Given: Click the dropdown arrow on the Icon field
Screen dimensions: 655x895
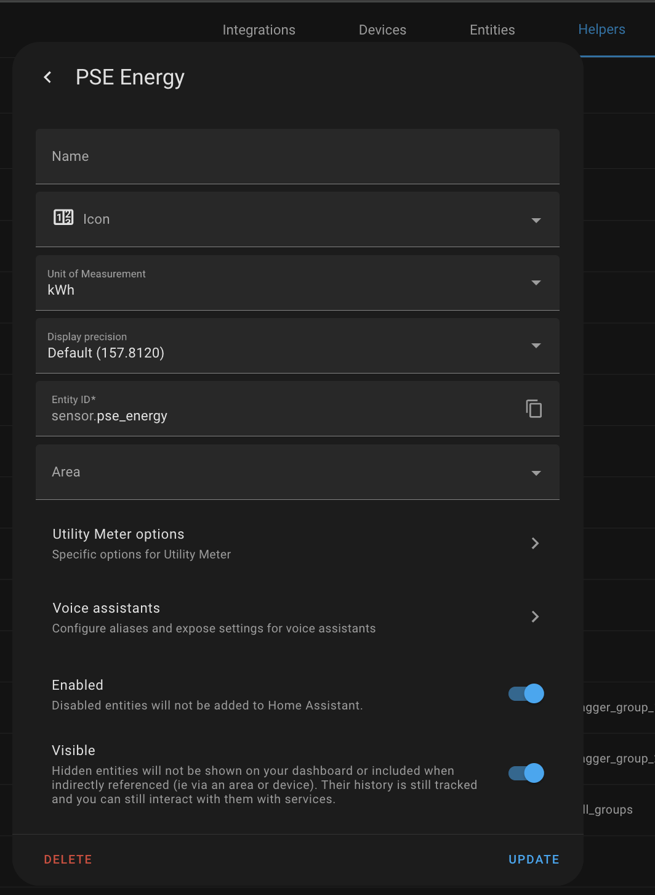Looking at the screenshot, I should coord(536,219).
